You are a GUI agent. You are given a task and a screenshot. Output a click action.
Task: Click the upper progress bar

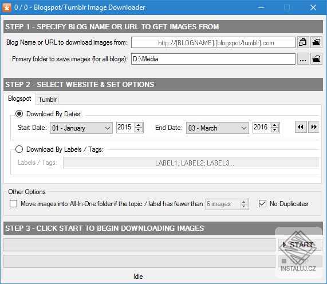click(x=140, y=244)
